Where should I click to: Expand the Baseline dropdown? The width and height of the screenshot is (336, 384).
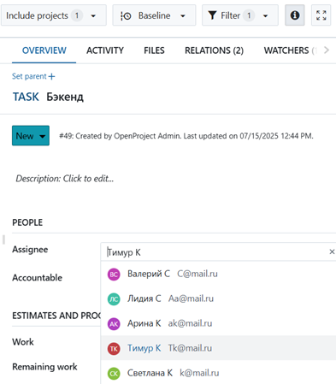point(154,15)
